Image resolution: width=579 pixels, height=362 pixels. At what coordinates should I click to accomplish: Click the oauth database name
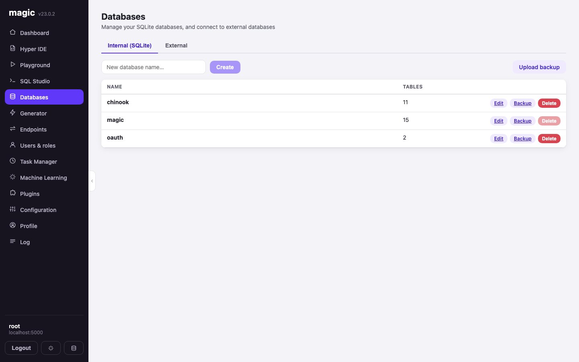[115, 138]
